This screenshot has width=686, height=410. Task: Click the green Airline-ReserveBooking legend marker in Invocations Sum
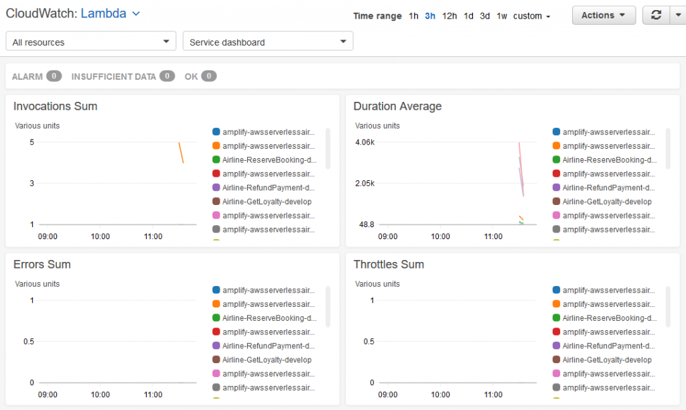click(x=216, y=159)
